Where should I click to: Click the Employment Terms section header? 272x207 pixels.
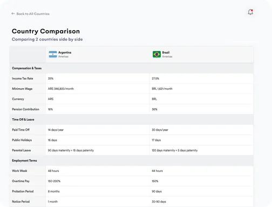tap(24, 160)
